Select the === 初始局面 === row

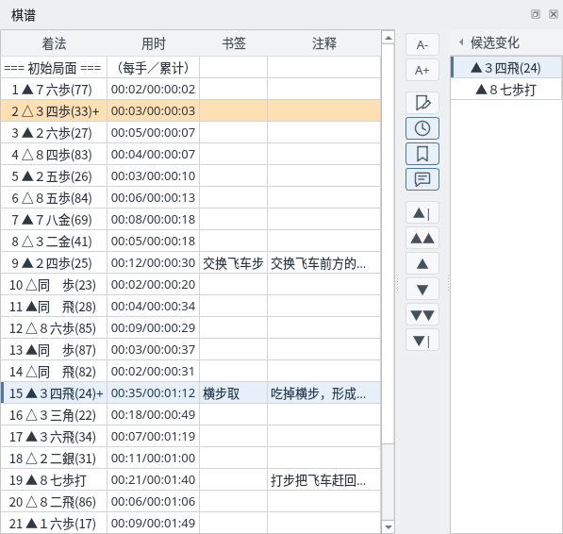point(190,68)
